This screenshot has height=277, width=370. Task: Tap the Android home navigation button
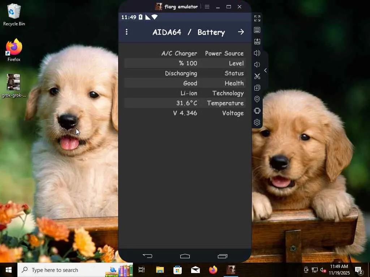(x=185, y=256)
